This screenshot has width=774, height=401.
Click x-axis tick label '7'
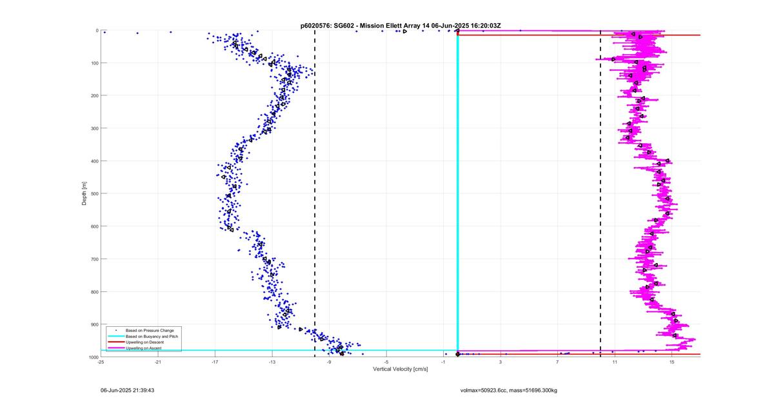point(558,362)
